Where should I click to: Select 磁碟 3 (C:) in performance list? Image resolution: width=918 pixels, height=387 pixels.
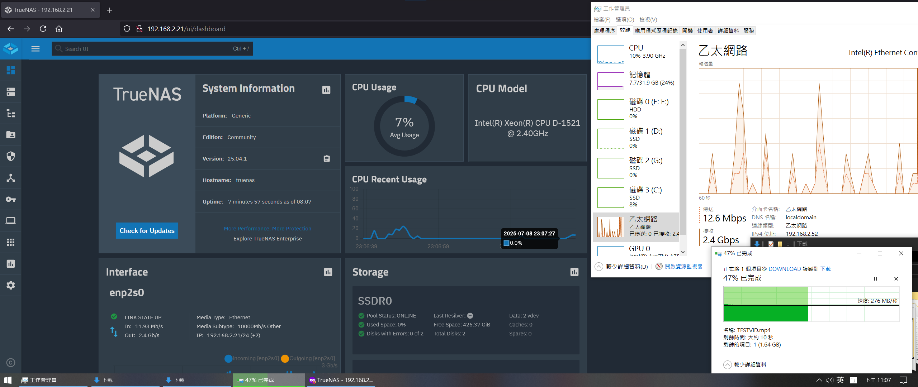tap(636, 197)
